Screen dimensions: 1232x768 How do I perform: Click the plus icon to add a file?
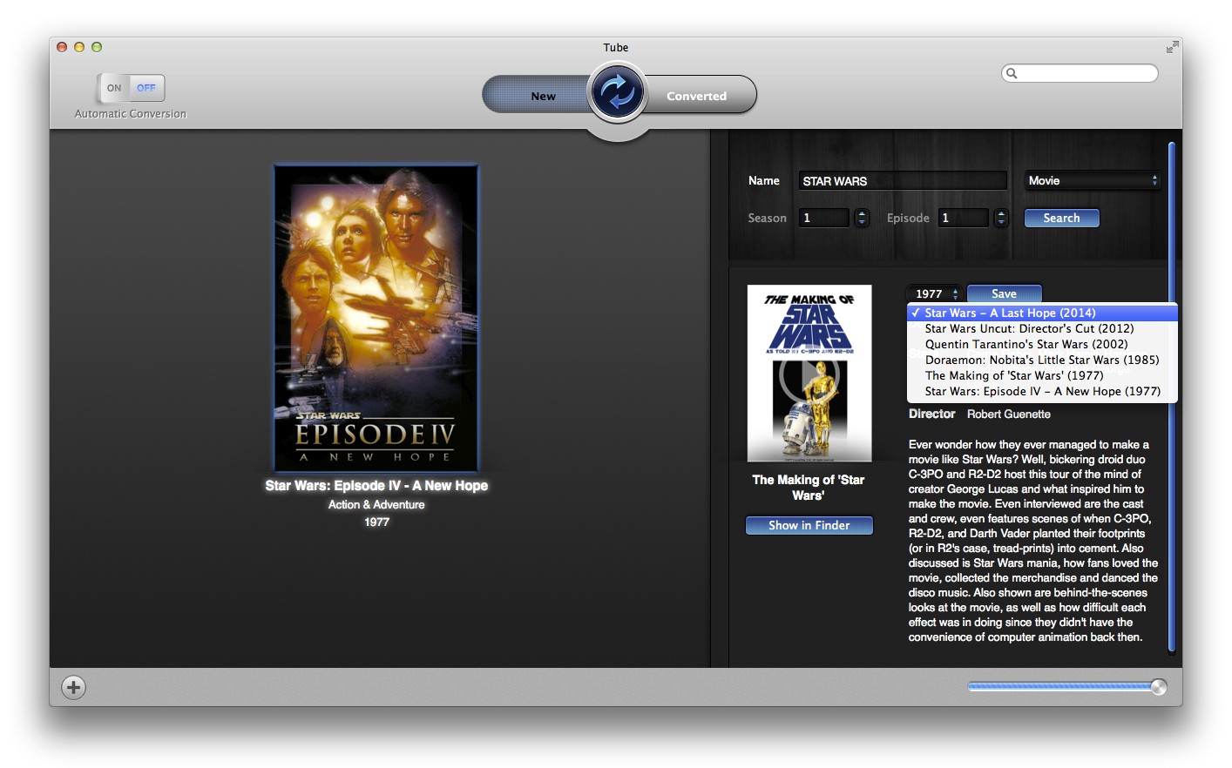coord(74,688)
